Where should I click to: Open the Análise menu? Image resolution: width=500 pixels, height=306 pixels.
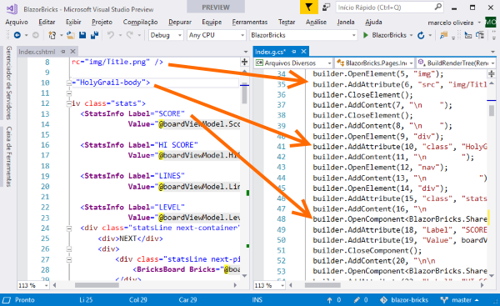pos(316,22)
